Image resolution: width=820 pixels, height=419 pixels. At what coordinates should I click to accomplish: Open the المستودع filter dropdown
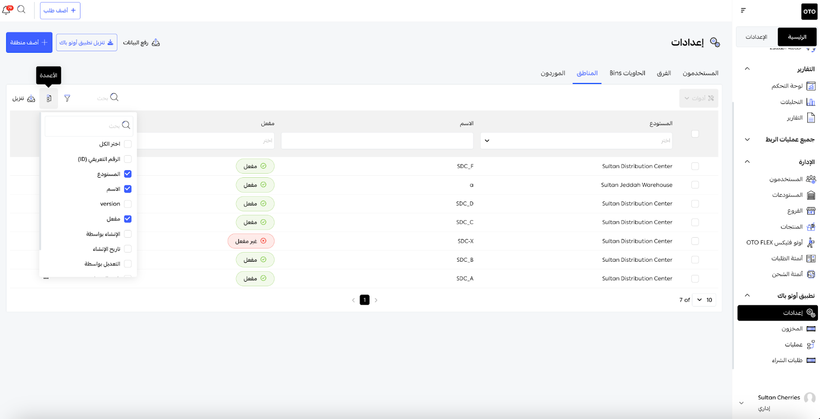click(576, 140)
